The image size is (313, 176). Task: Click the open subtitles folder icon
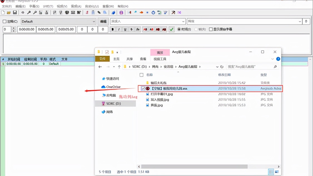point(9,12)
